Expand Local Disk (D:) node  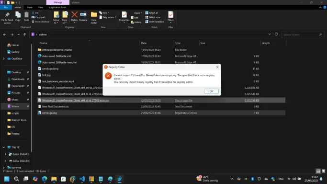coord(5,161)
